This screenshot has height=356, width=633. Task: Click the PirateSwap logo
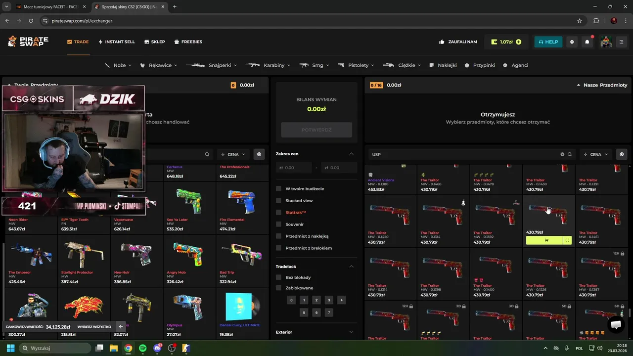[28, 42]
